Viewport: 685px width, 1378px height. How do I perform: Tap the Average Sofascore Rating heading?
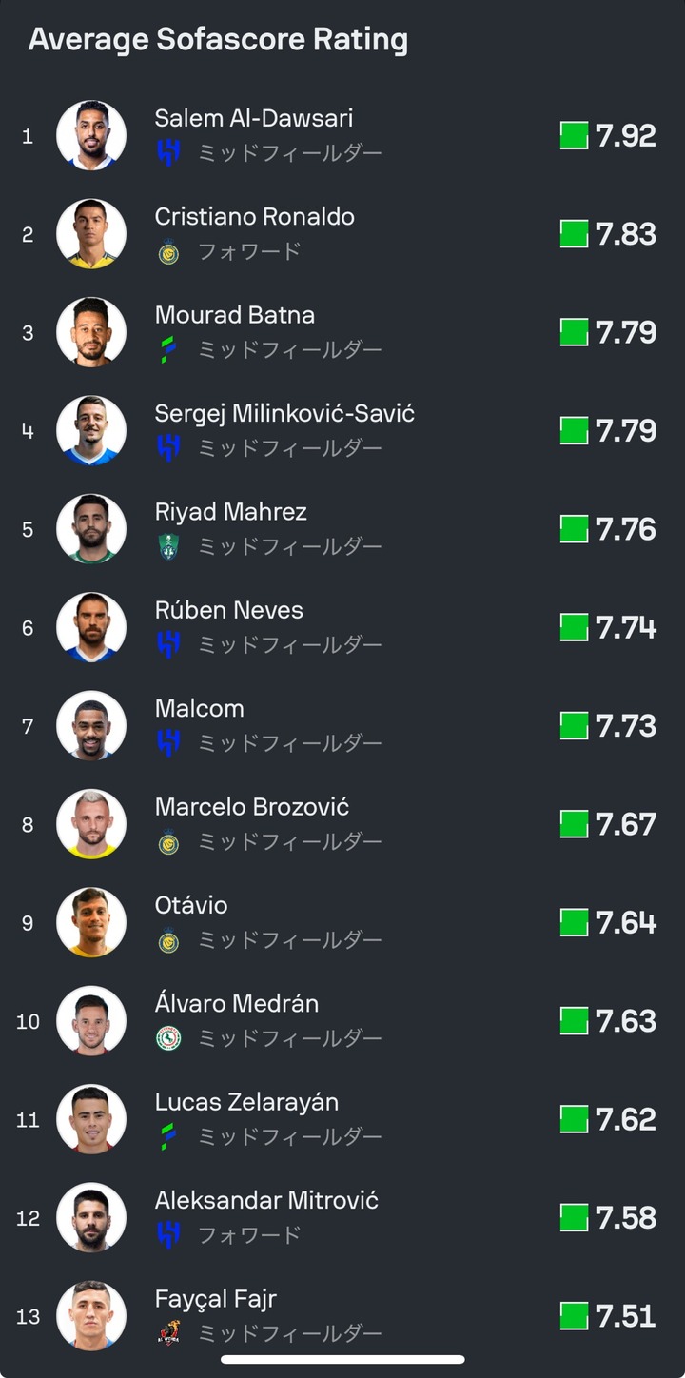(218, 40)
